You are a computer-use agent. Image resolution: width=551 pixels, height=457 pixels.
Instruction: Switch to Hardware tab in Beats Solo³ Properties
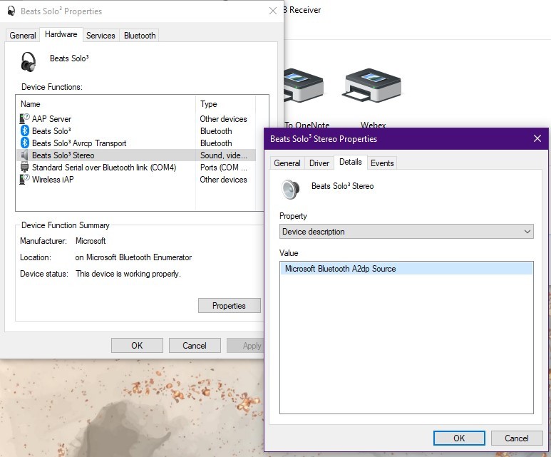point(61,34)
